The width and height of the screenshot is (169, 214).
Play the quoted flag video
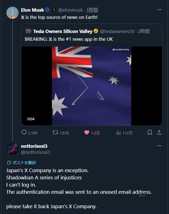point(92,86)
